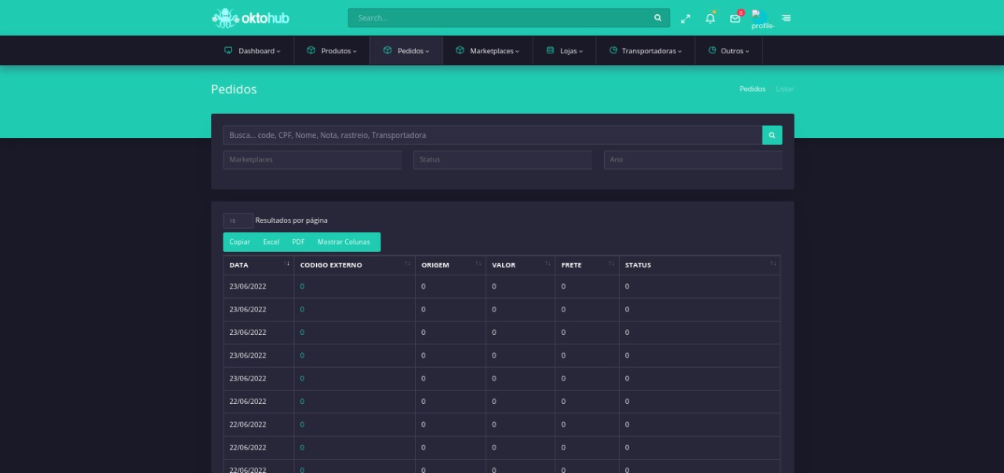The image size is (1004, 473).
Task: Click the Busca order search input field
Action: click(x=492, y=136)
